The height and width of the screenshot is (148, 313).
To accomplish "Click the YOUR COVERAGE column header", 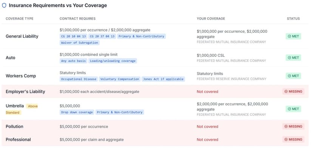I will point(211,19).
